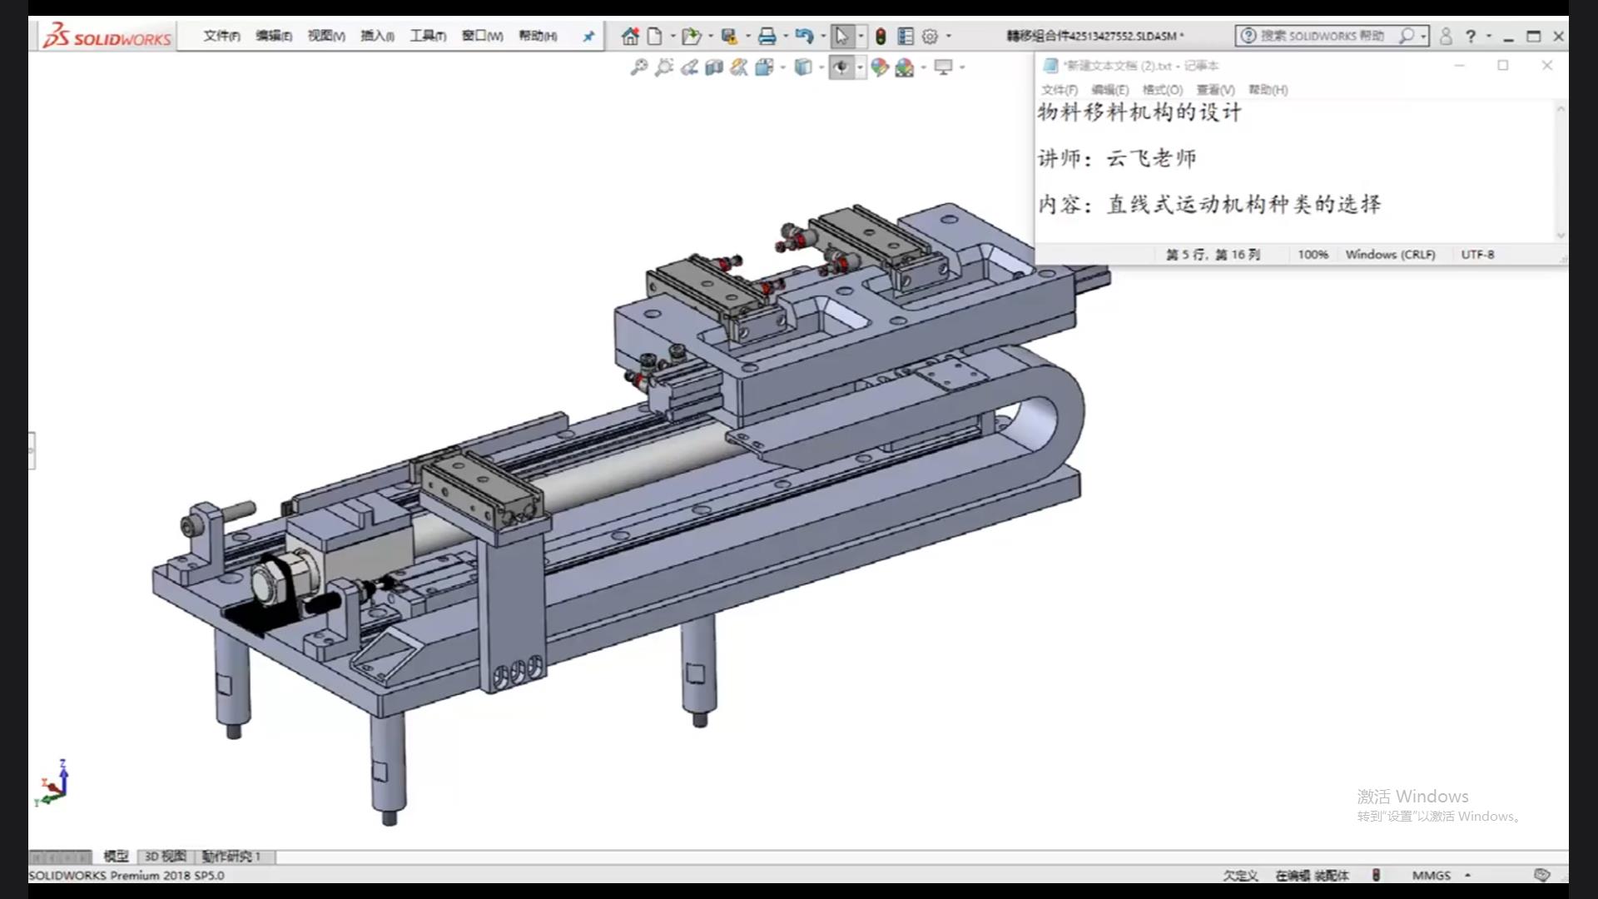Click the UTF-8 encoding in Notepad status bar
Image resolution: width=1598 pixels, height=899 pixels.
[1477, 255]
